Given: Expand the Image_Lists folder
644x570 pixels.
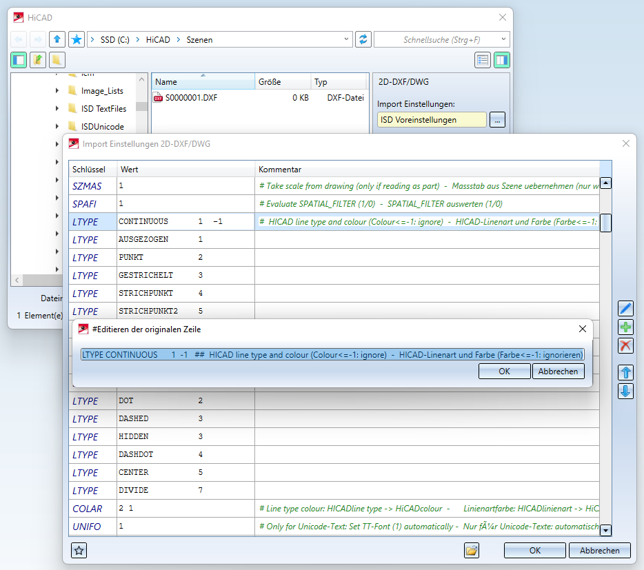Looking at the screenshot, I should click(x=57, y=91).
